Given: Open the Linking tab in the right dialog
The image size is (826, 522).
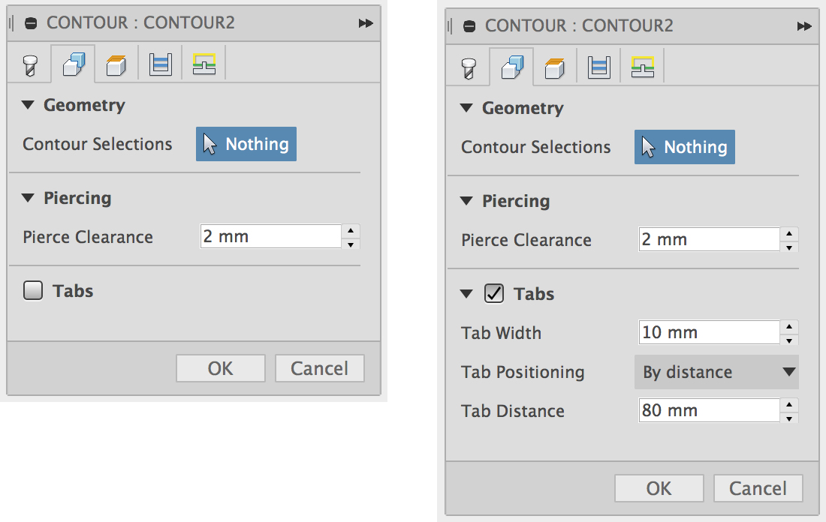Looking at the screenshot, I should point(643,68).
